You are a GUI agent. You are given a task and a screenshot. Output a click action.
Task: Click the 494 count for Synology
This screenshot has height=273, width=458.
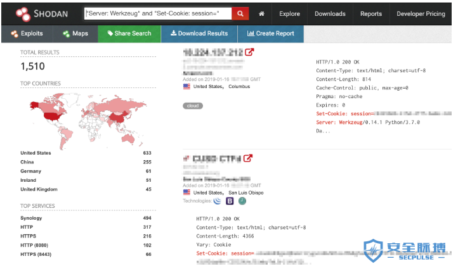(147, 218)
